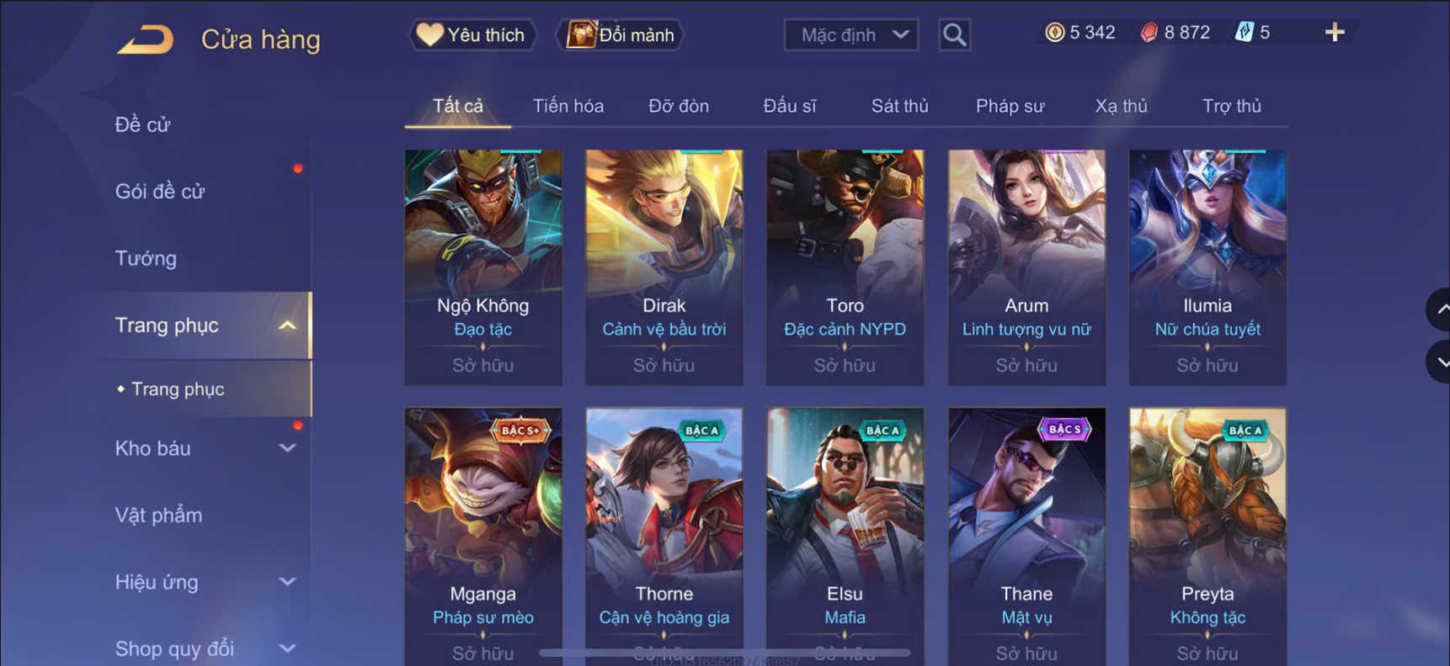Open the Mặc định sort dropdown
This screenshot has height=666, width=1450.
pos(851,35)
